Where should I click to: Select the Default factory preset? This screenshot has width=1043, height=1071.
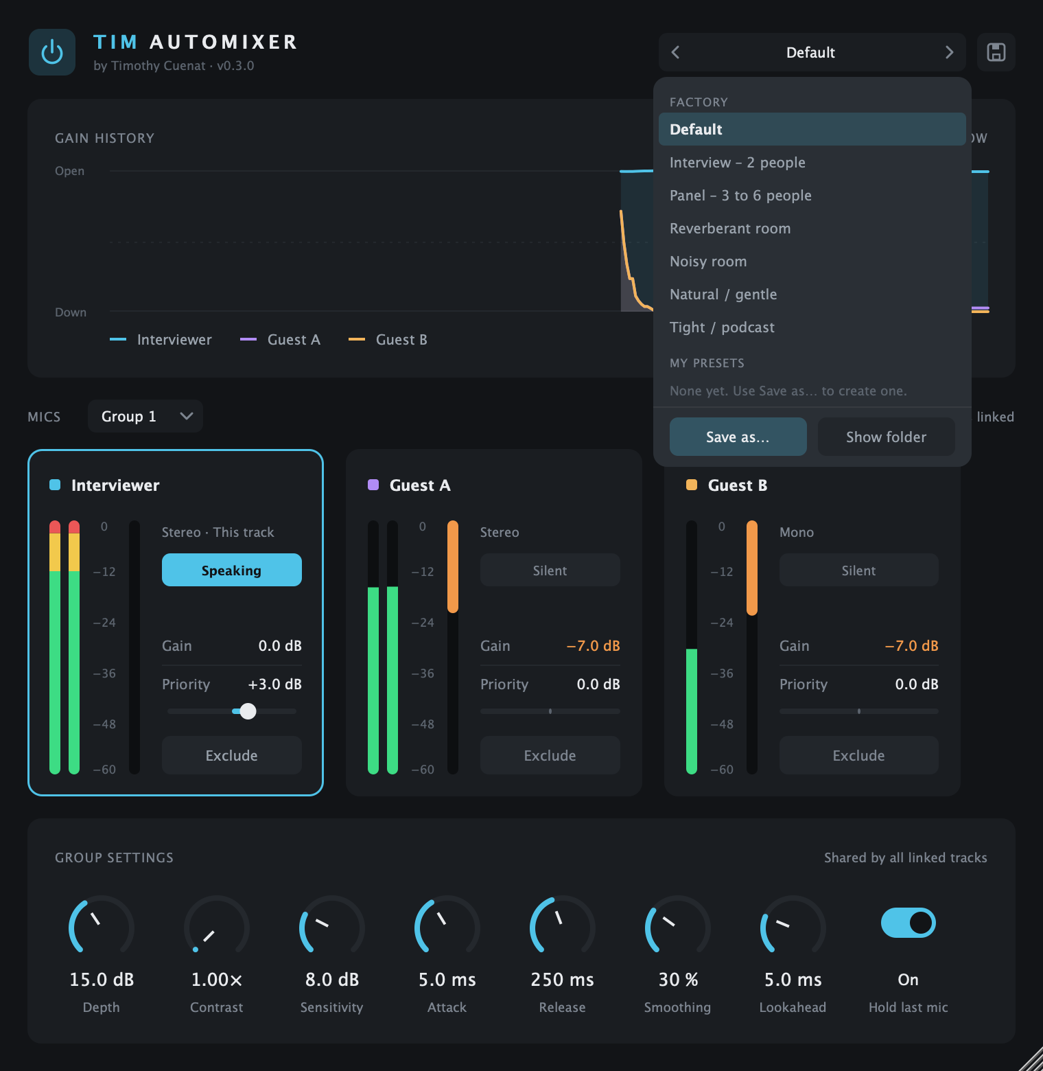(x=812, y=129)
